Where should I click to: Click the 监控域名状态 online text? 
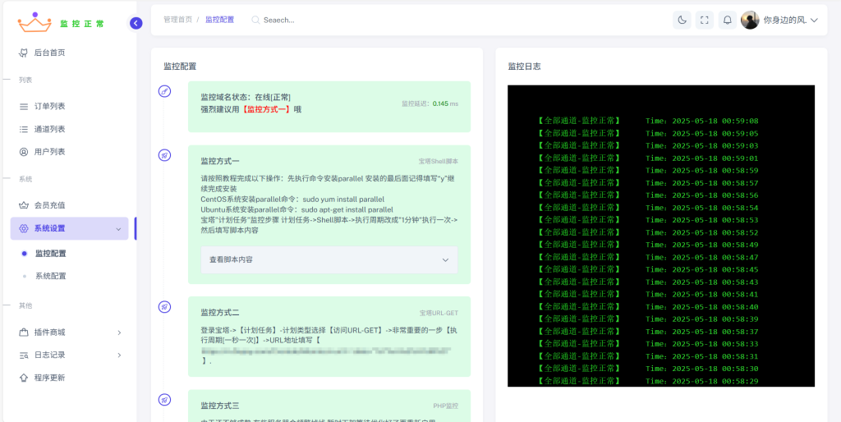pyautogui.click(x=246, y=97)
